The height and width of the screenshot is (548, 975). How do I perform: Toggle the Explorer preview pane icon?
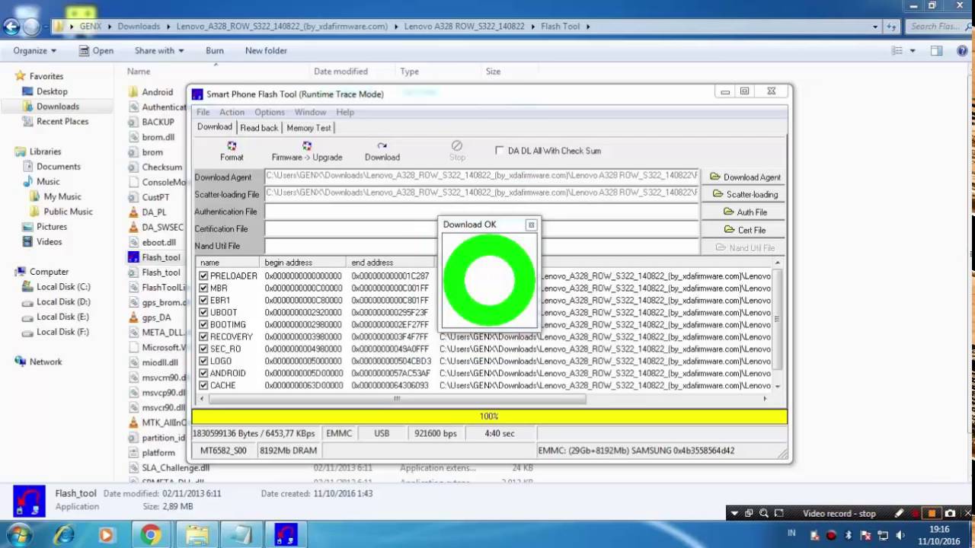(936, 51)
